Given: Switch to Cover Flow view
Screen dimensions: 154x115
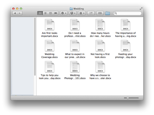Looking at the screenshot, I should tap(55, 13).
